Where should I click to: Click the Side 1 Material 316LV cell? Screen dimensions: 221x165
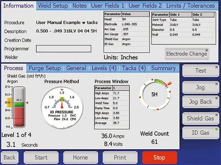click(180, 25)
